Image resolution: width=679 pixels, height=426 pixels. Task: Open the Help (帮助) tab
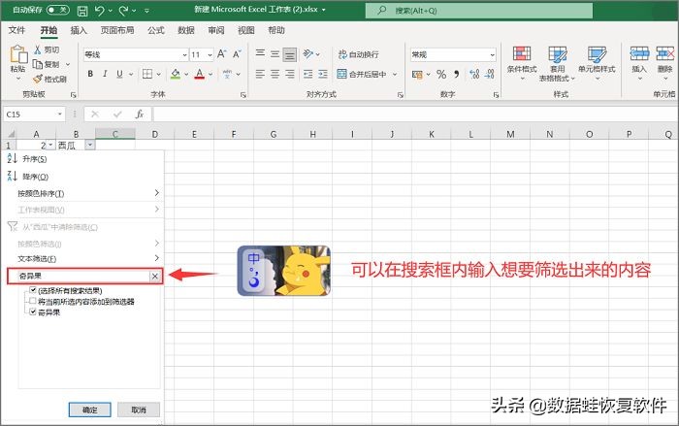point(276,30)
